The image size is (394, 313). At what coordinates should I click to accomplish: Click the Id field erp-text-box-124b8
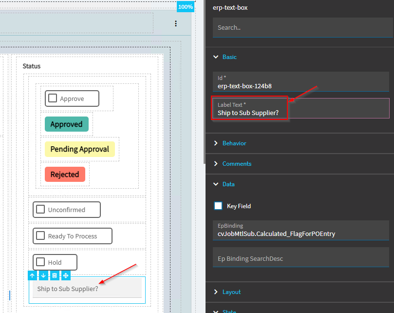(x=301, y=82)
